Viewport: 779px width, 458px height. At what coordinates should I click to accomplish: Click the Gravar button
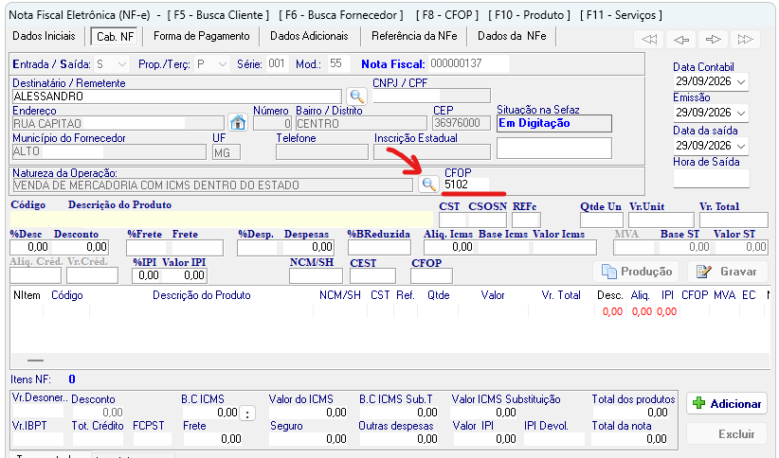(x=727, y=272)
